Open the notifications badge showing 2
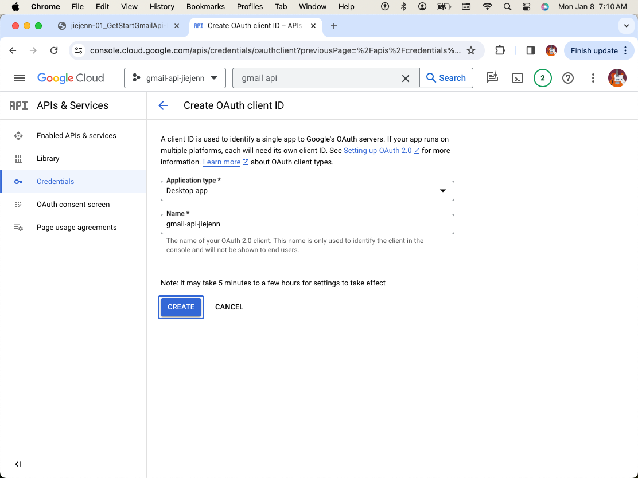 point(542,77)
